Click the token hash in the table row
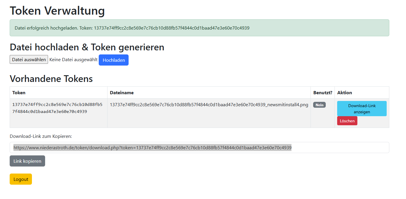This screenshot has width=406, height=199. 57,108
